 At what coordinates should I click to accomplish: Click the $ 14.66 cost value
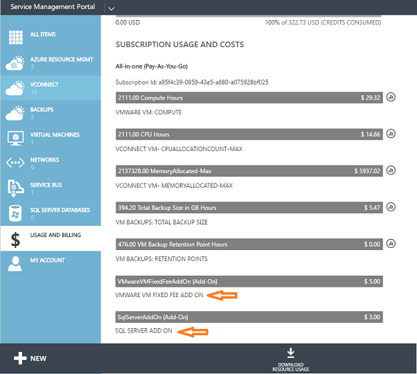click(371, 134)
